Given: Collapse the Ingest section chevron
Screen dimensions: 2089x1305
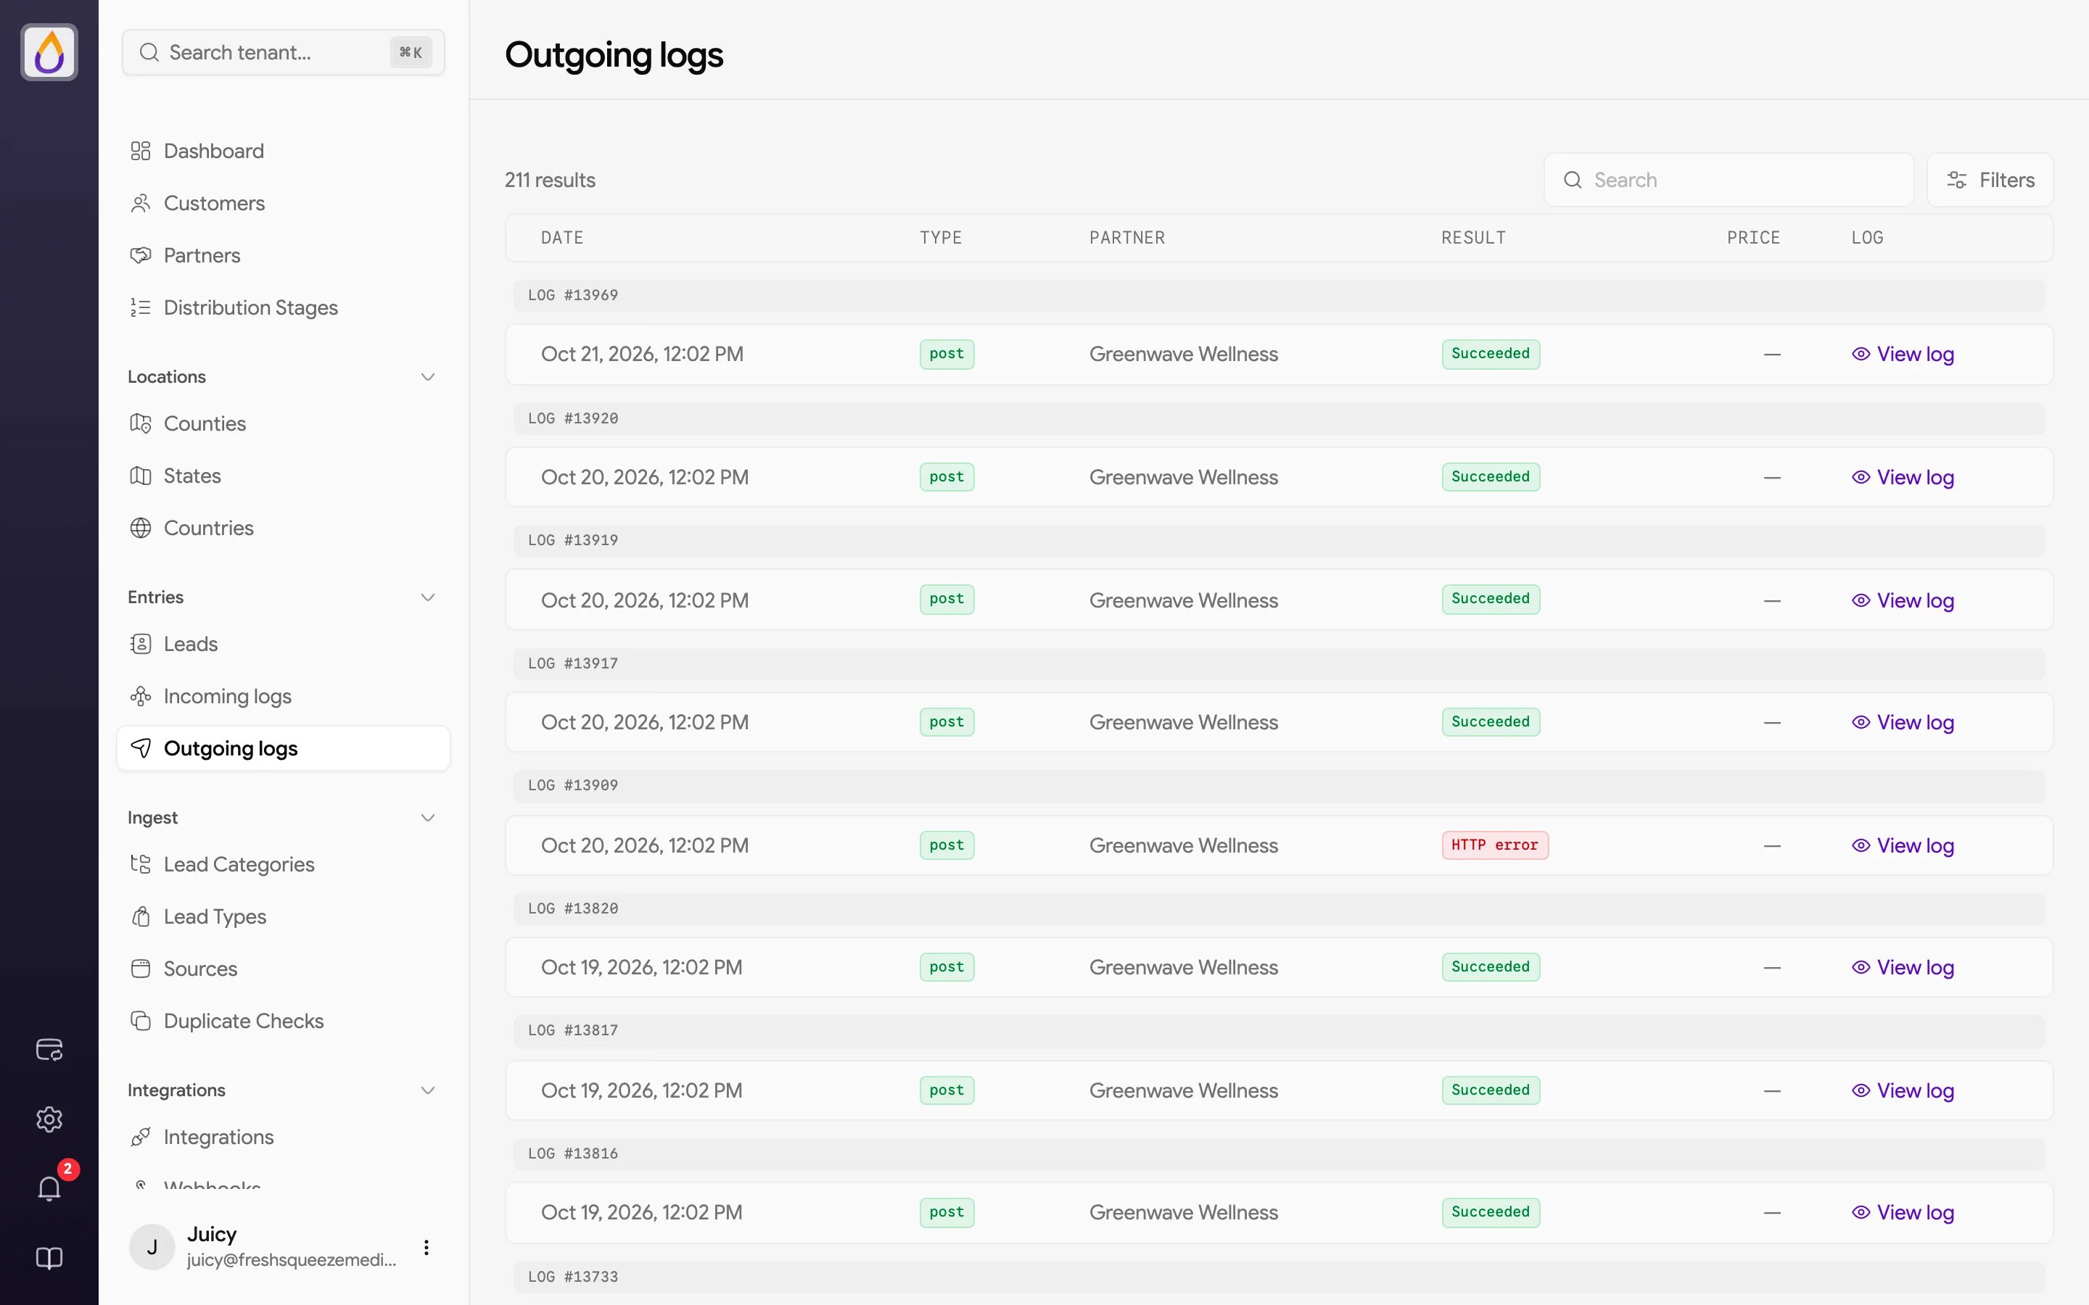Looking at the screenshot, I should point(427,817).
